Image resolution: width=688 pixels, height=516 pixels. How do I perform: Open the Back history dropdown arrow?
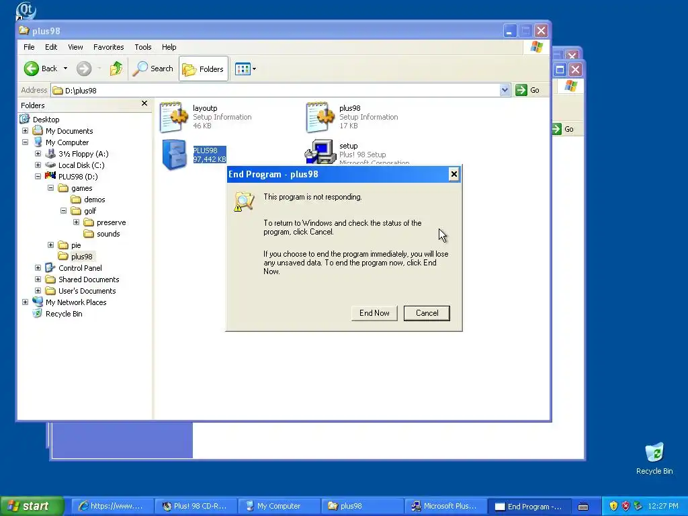coord(65,69)
